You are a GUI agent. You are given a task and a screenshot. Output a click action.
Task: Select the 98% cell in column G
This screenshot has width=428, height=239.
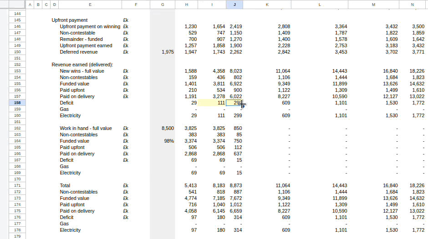pos(163,141)
